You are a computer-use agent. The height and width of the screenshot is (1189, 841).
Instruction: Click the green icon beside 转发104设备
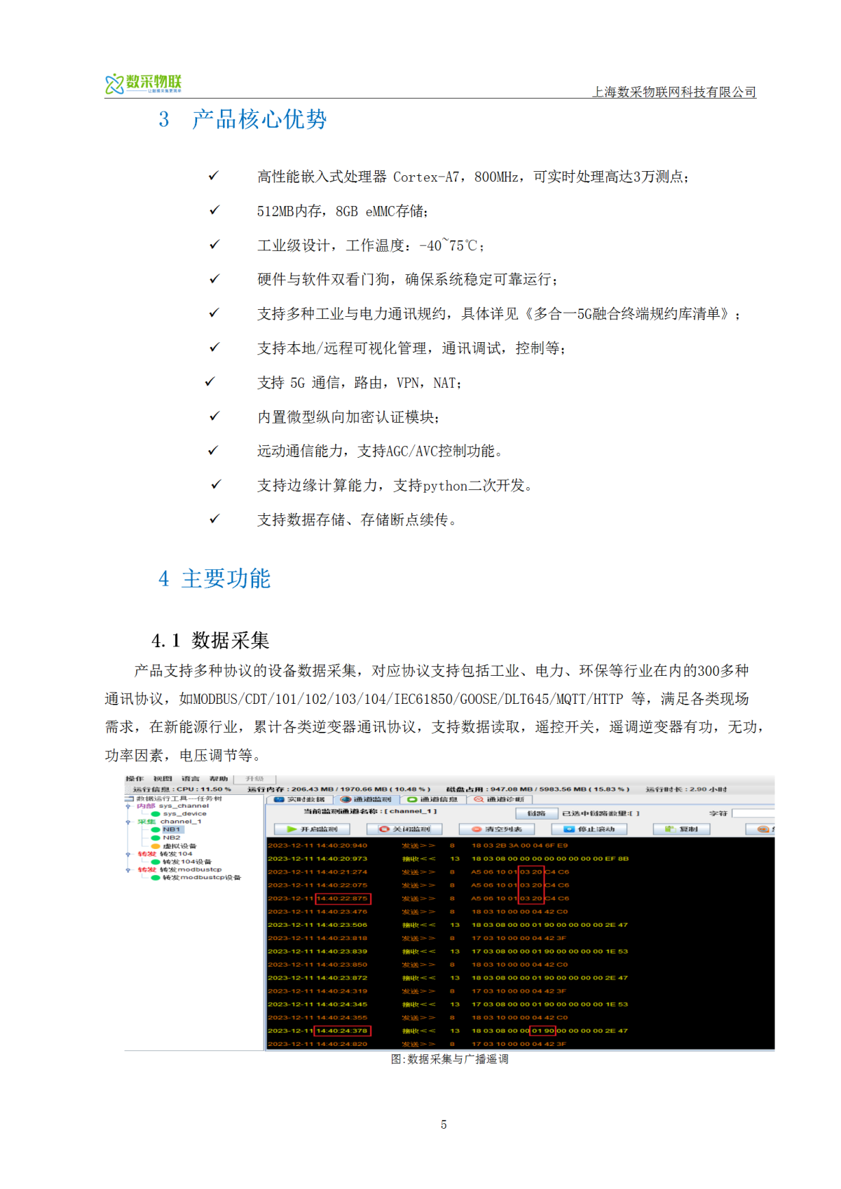tap(156, 862)
